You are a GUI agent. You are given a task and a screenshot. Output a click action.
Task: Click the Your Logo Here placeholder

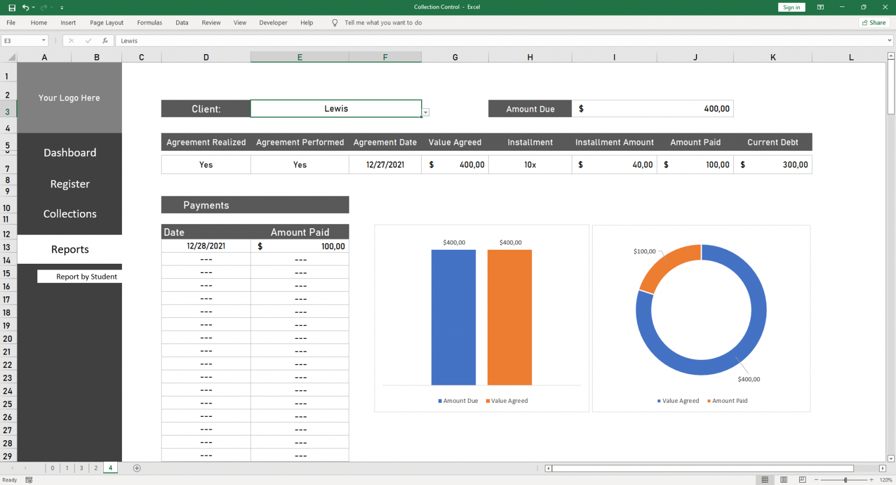click(x=69, y=98)
